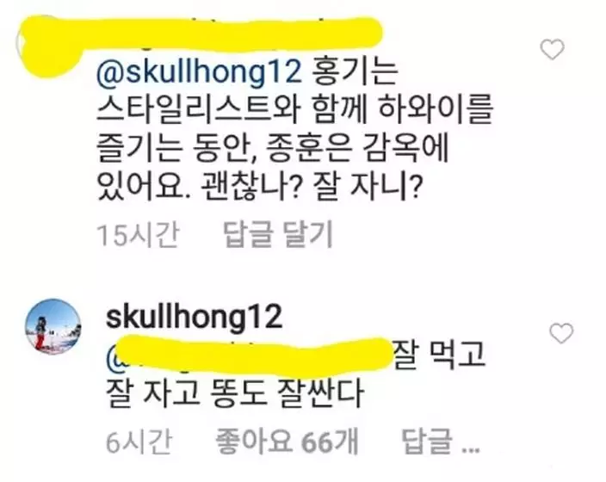This screenshot has width=606, height=482.
Task: Tap 답글 달기 under the first comment
Action: pos(278,234)
